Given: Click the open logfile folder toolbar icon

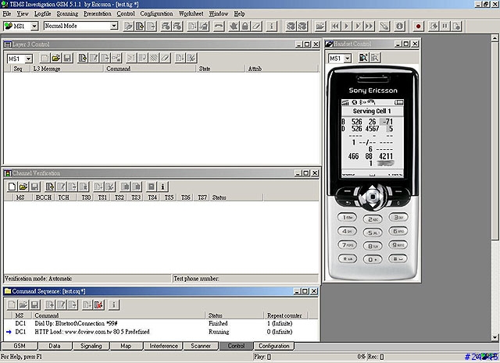Looking at the screenshot, I should pos(320,26).
